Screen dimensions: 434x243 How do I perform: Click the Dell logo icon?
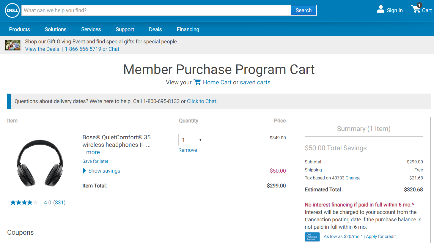12,10
